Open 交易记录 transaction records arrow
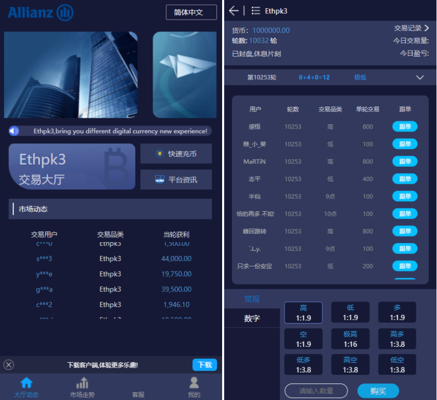 [426, 28]
